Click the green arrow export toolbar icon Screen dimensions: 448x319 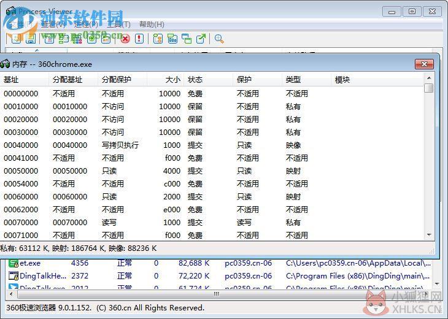(201, 39)
